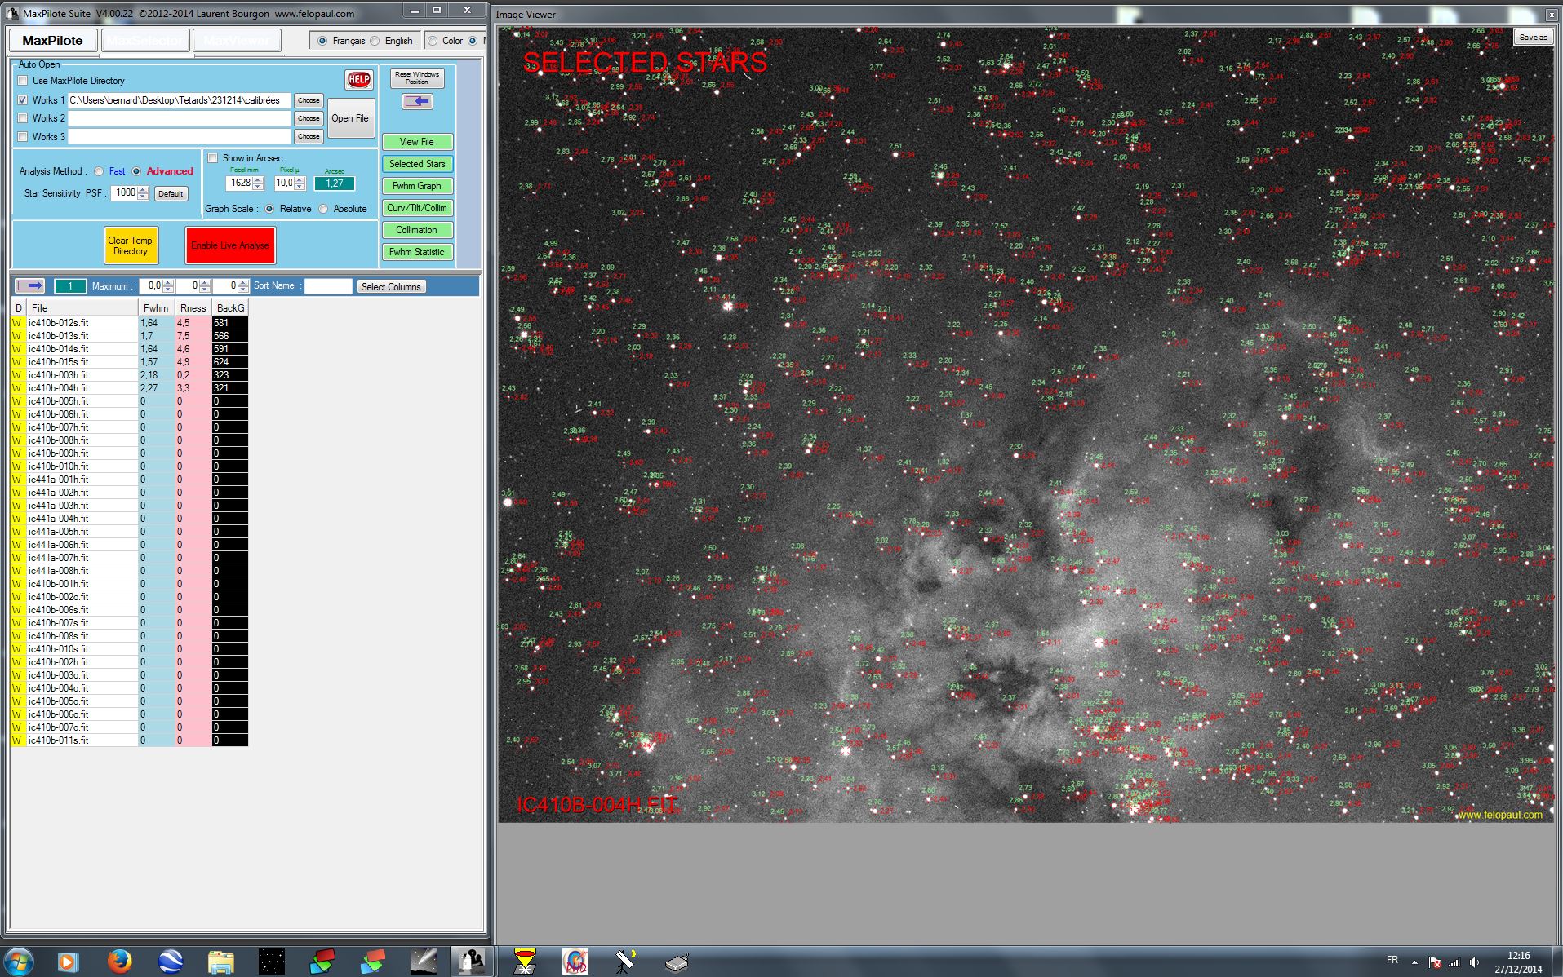Screen dimensions: 1563x977
Task: Click the View File button
Action: (x=416, y=142)
